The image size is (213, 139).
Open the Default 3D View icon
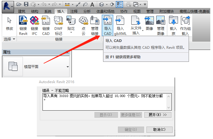tap(102, 4)
